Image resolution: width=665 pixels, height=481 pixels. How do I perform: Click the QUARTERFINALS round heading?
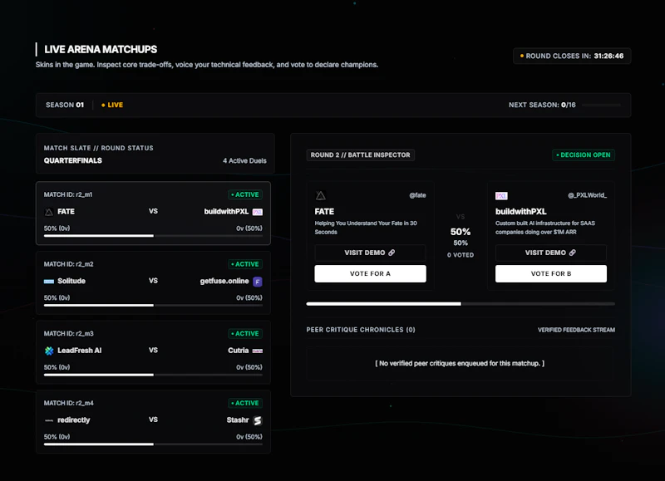(73, 160)
